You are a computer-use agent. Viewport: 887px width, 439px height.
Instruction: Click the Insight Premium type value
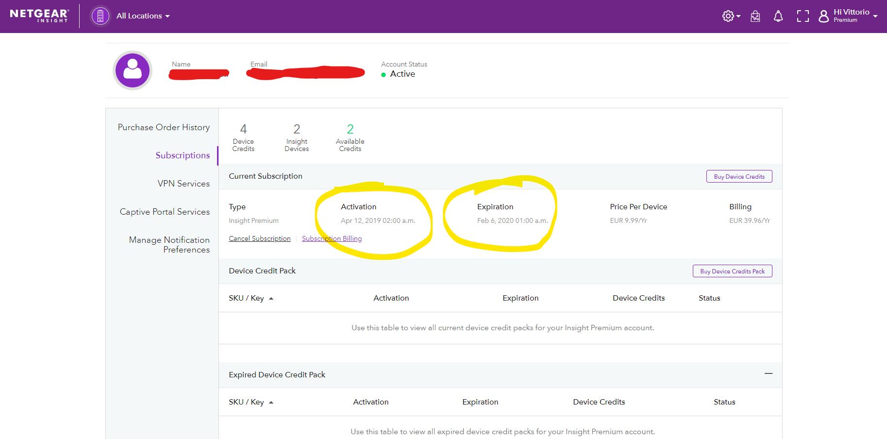(x=253, y=220)
